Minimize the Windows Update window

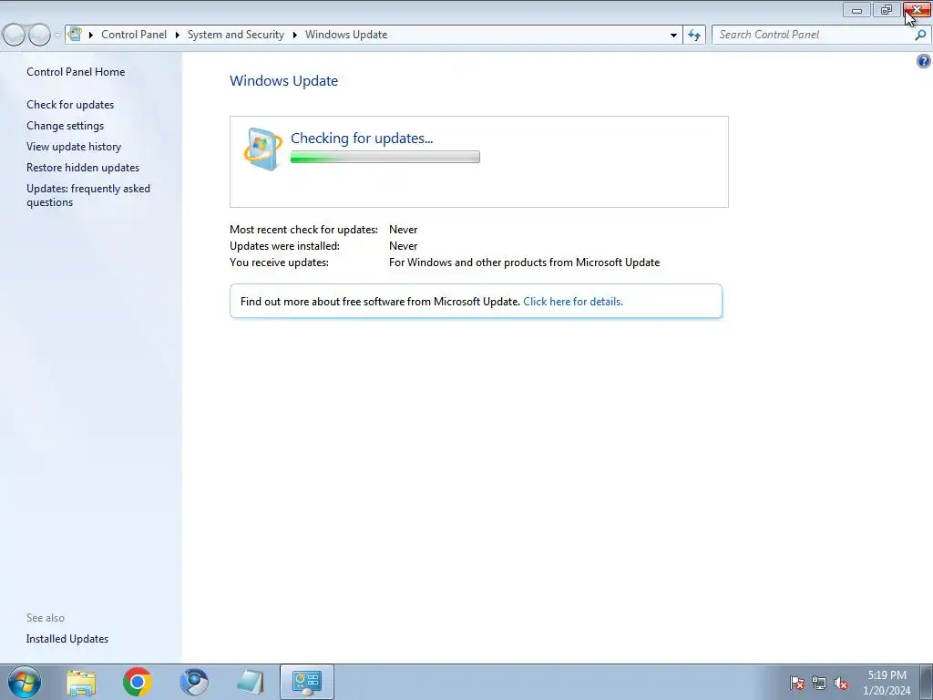[x=856, y=9]
